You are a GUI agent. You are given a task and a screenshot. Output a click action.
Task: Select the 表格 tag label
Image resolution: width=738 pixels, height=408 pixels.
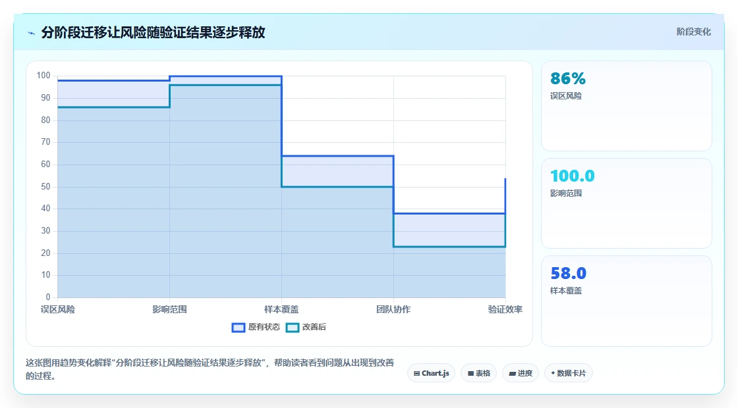tap(483, 373)
